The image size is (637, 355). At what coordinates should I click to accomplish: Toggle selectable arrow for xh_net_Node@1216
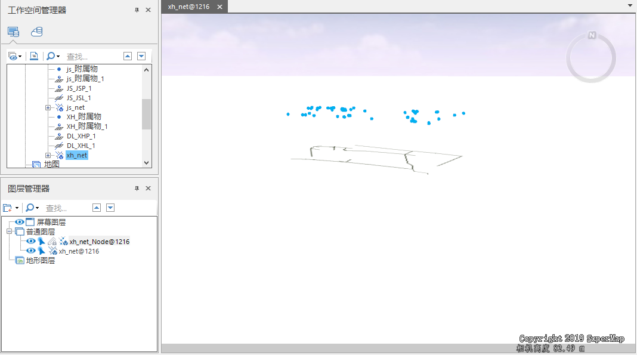point(41,241)
